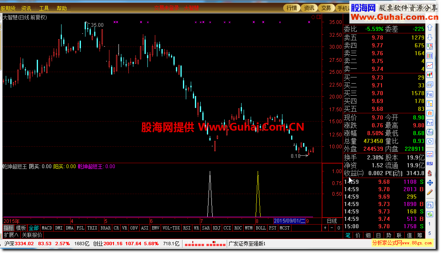Open the candlestick K-line chart icon
The height and width of the screenshot is (253, 441).
click(430, 75)
